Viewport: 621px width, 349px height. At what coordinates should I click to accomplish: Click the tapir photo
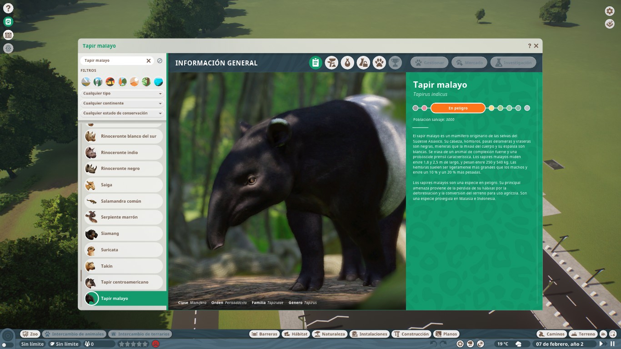click(287, 191)
